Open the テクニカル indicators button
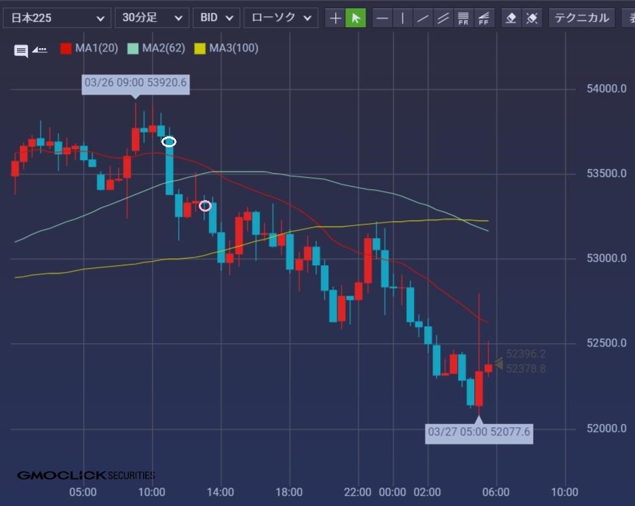This screenshot has height=506, width=635. tap(581, 18)
